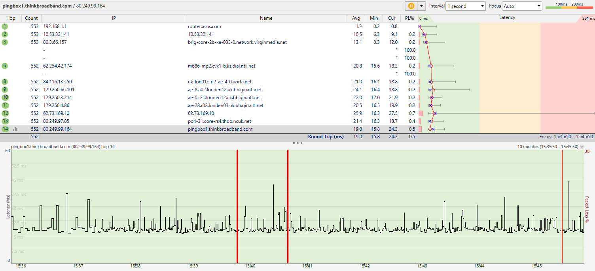Select the hop 14 number icon

coord(5,129)
